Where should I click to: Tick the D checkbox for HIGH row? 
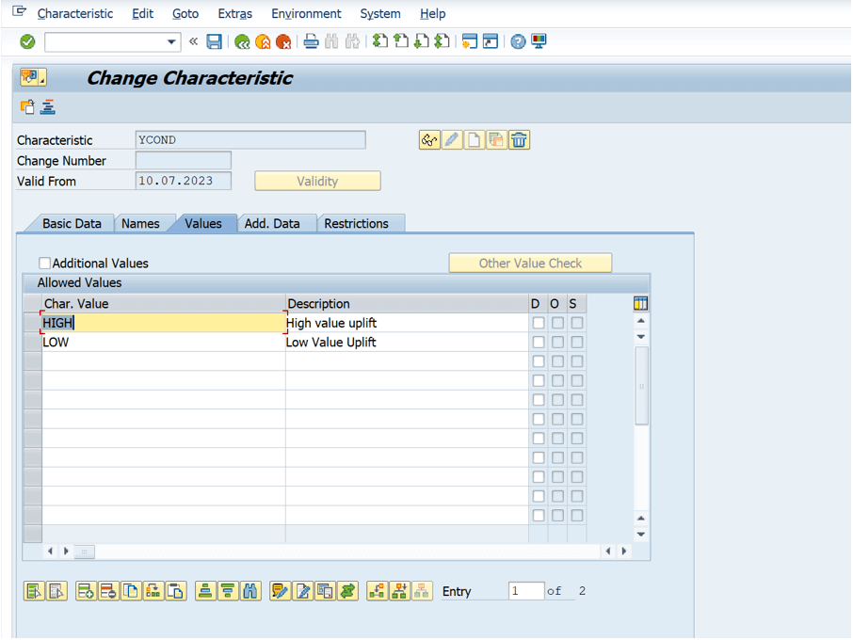(538, 323)
